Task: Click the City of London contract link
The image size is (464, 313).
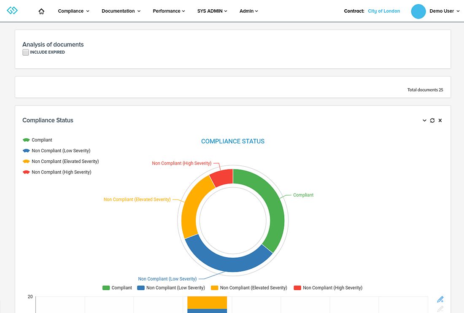Action: pyautogui.click(x=383, y=11)
